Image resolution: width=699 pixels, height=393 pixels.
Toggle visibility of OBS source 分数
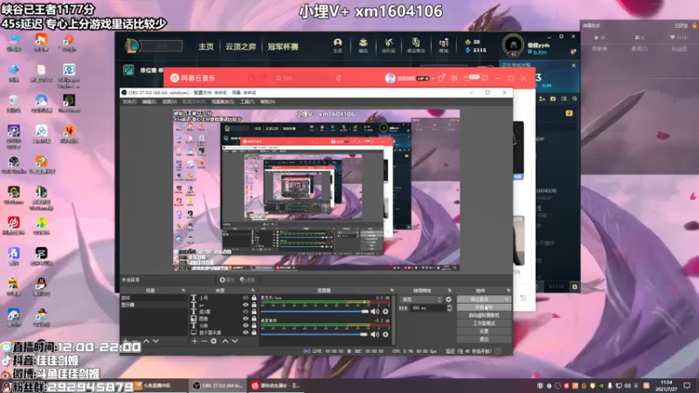(x=246, y=326)
